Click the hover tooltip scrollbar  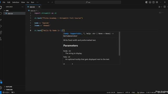tap(119, 44)
